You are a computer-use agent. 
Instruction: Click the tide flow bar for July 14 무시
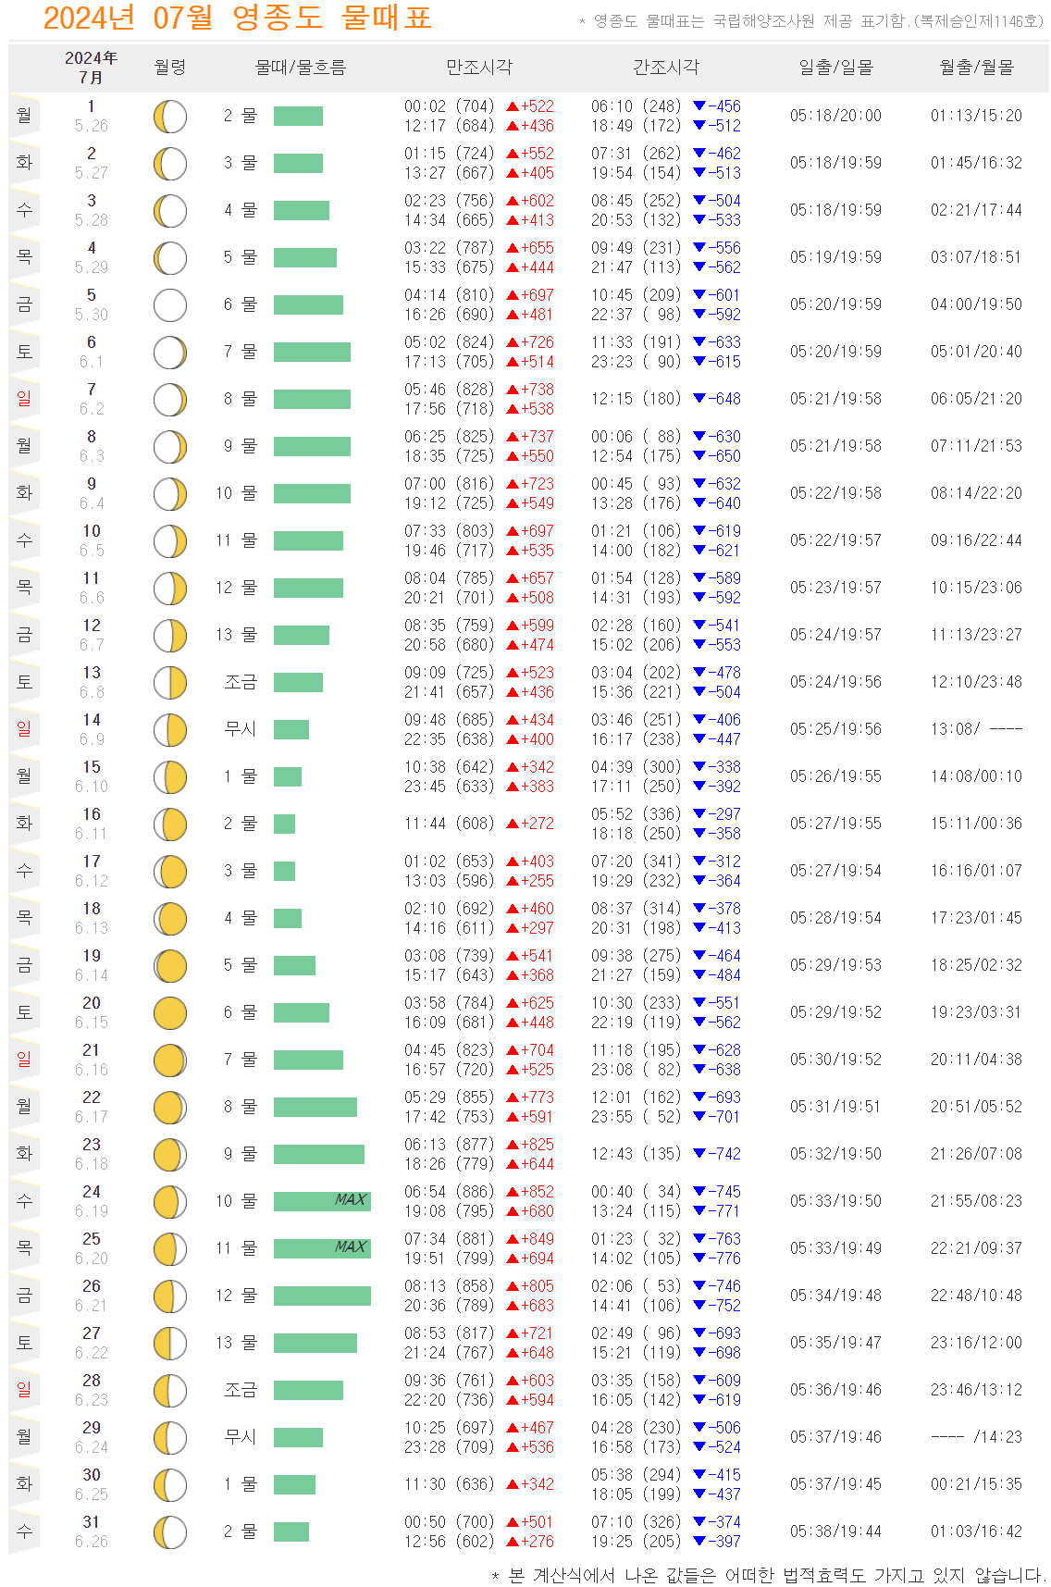tap(291, 729)
